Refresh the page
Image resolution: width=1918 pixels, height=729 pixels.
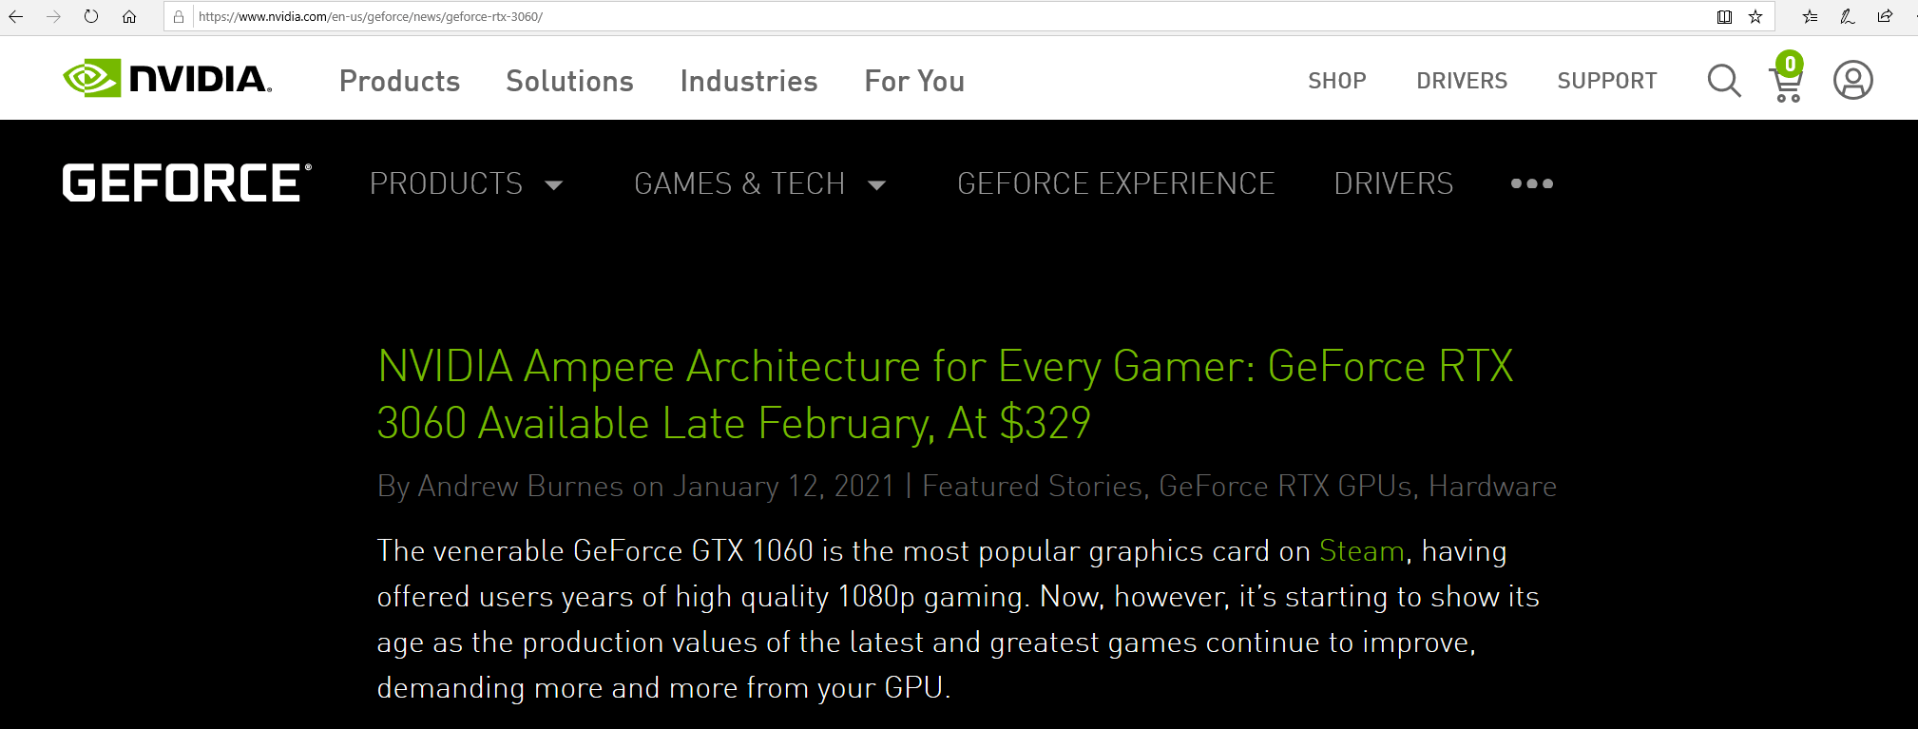coord(91,16)
